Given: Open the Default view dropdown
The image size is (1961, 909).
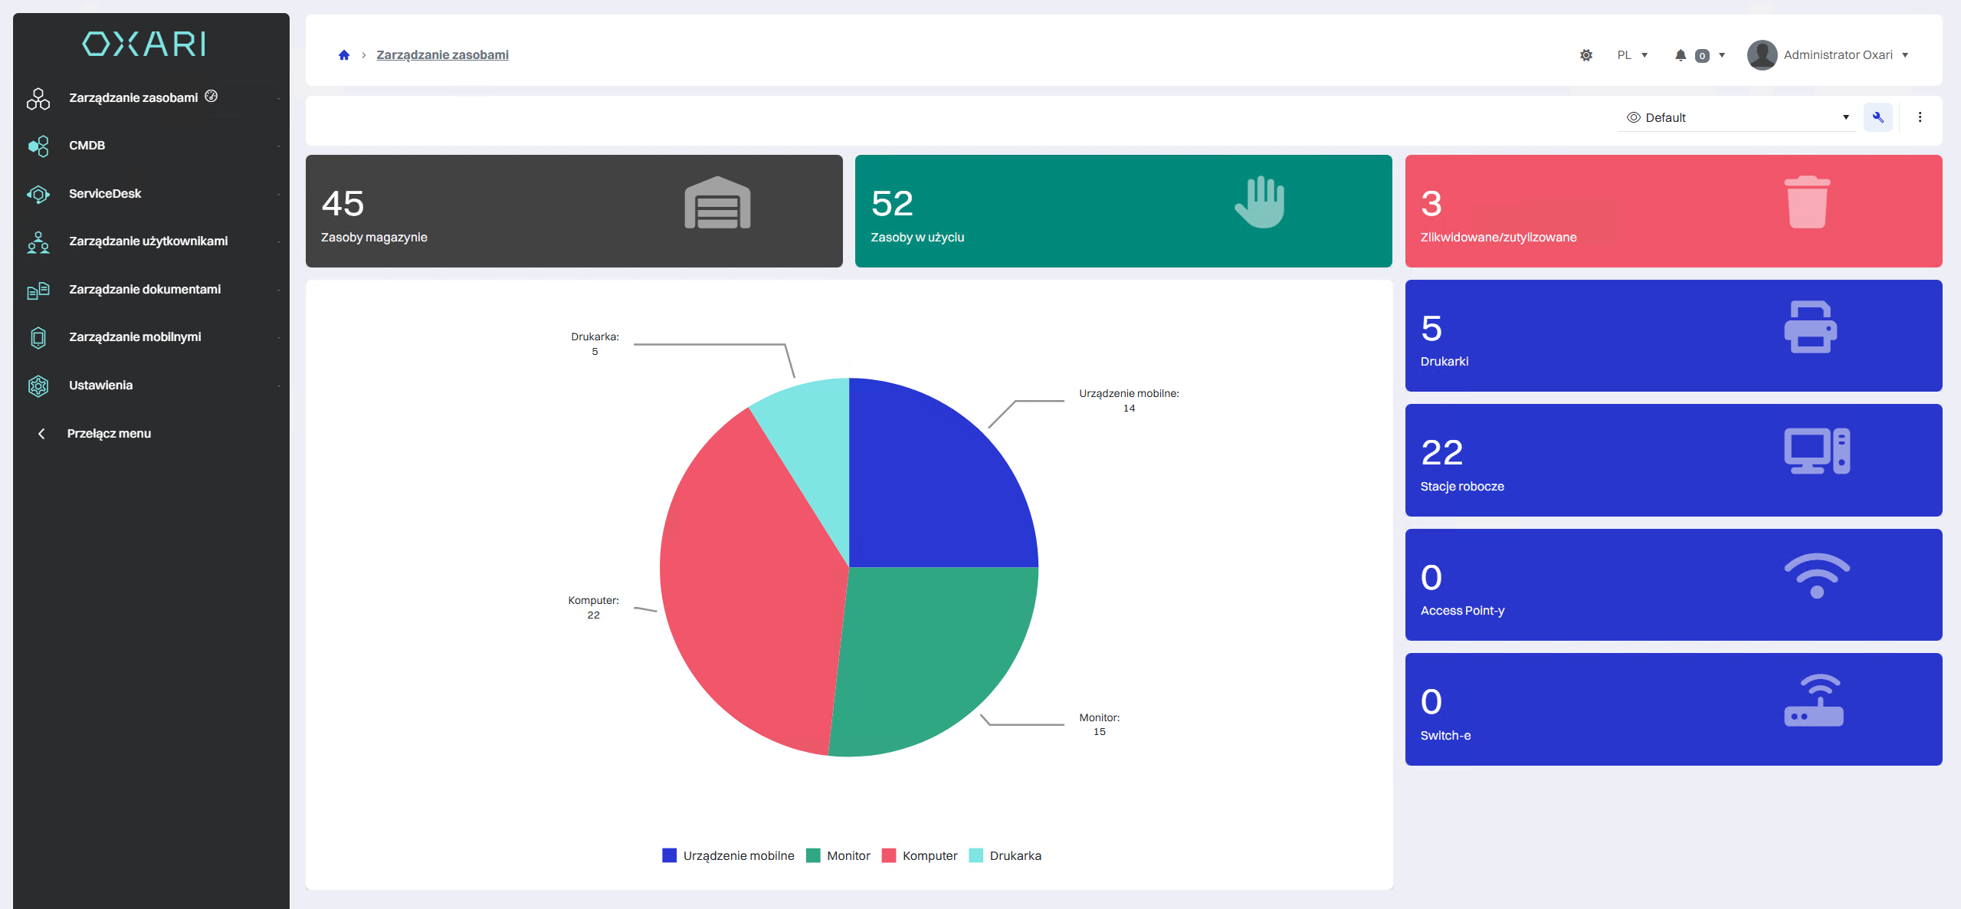Looking at the screenshot, I should tap(1736, 117).
